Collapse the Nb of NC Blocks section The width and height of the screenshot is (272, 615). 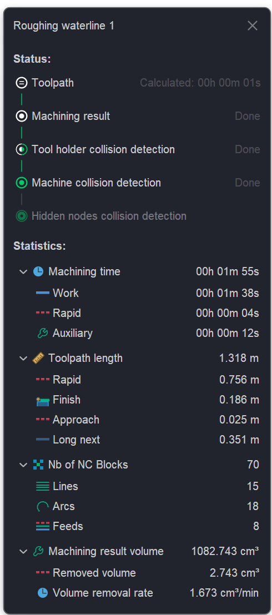coord(23,465)
